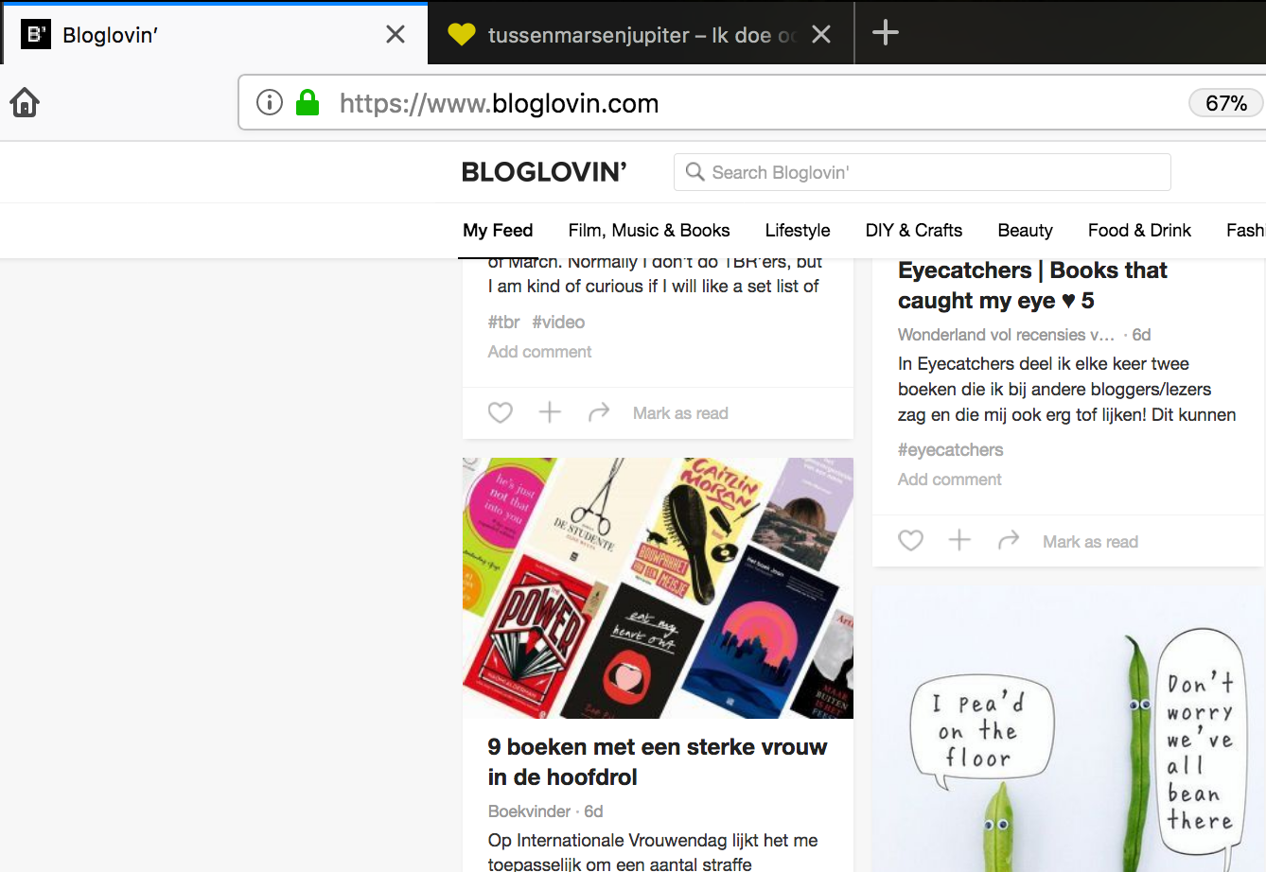Open the DIY & Crafts category
This screenshot has height=872, width=1266.
coord(914,231)
